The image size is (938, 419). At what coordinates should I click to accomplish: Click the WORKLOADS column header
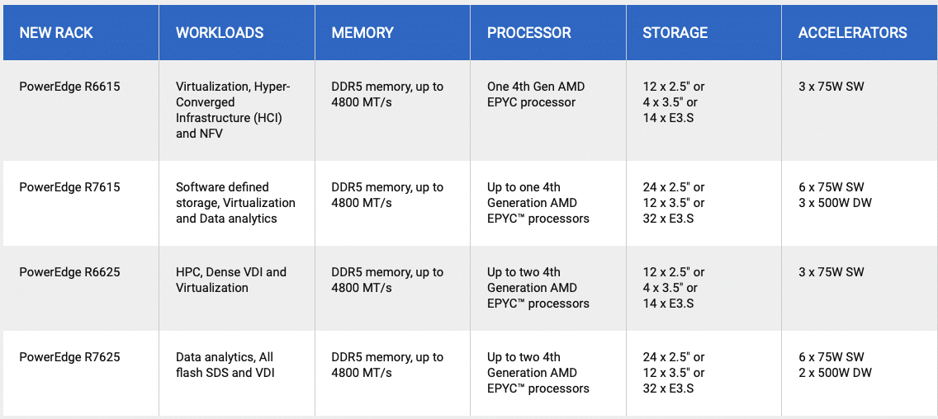tap(220, 33)
